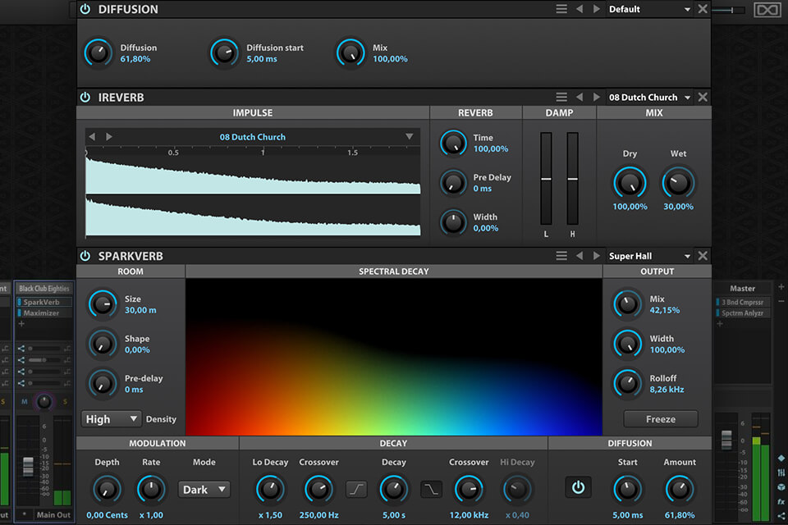Toggle the SPARKVERB power button in its header

tap(85, 255)
